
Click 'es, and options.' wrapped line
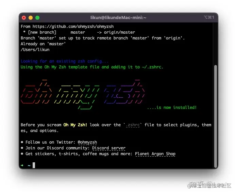coord(39,131)
